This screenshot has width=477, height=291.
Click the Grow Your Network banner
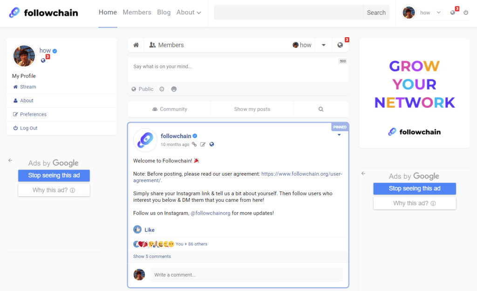(x=415, y=93)
